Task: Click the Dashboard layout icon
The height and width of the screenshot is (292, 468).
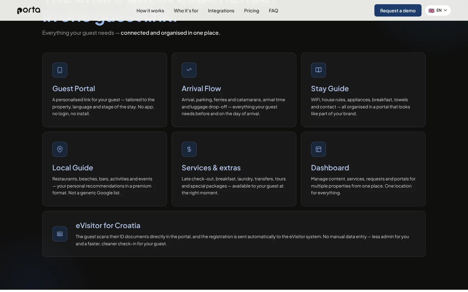Action: (x=318, y=149)
